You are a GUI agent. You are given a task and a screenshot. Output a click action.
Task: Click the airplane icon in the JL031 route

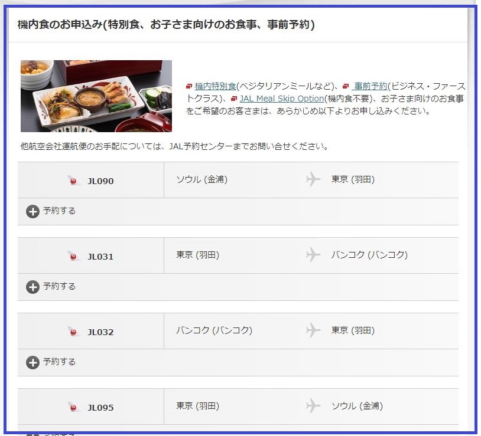313,255
